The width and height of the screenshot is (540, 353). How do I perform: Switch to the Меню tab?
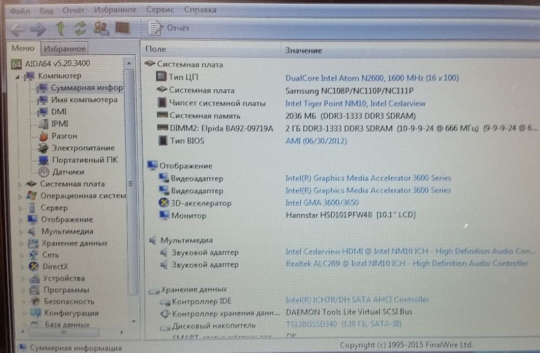pos(23,48)
